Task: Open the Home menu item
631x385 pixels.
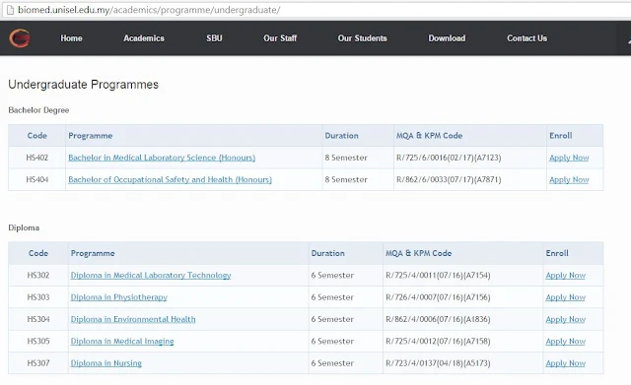Action: click(x=71, y=38)
